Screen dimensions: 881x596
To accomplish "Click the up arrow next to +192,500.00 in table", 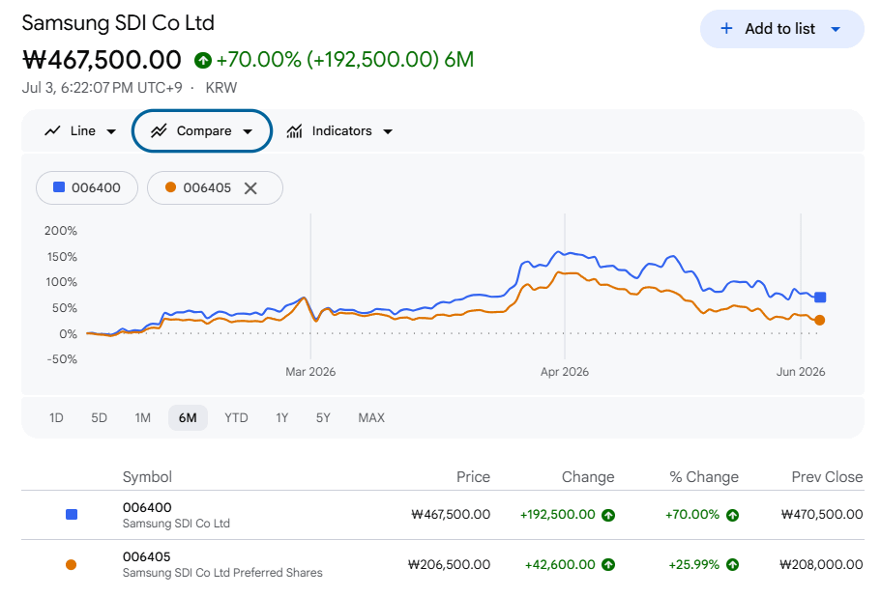I will click(x=608, y=515).
